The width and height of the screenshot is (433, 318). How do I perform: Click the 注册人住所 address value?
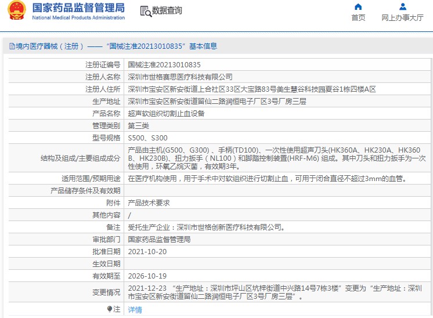click(x=252, y=89)
